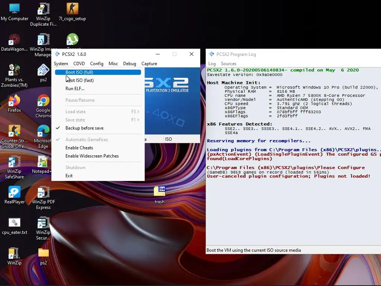Image resolution: width=381 pixels, height=286 pixels.
Task: Minimize the PCSX2 main window
Action: click(158, 54)
